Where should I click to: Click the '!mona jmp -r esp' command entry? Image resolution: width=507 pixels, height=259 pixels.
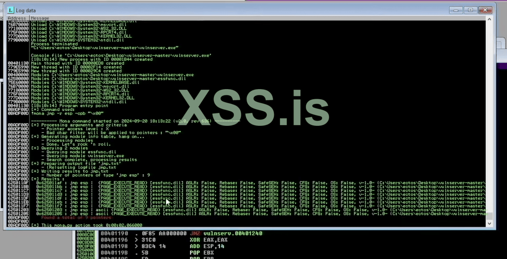coord(67,113)
